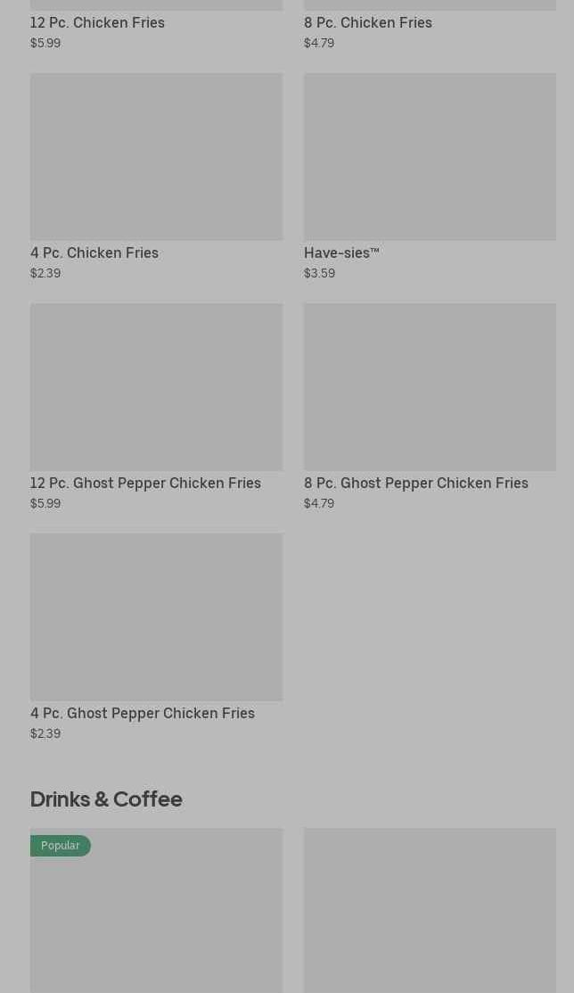Click the Popular badge on first drink
Screen dimensions: 574x993
[x=60, y=845]
